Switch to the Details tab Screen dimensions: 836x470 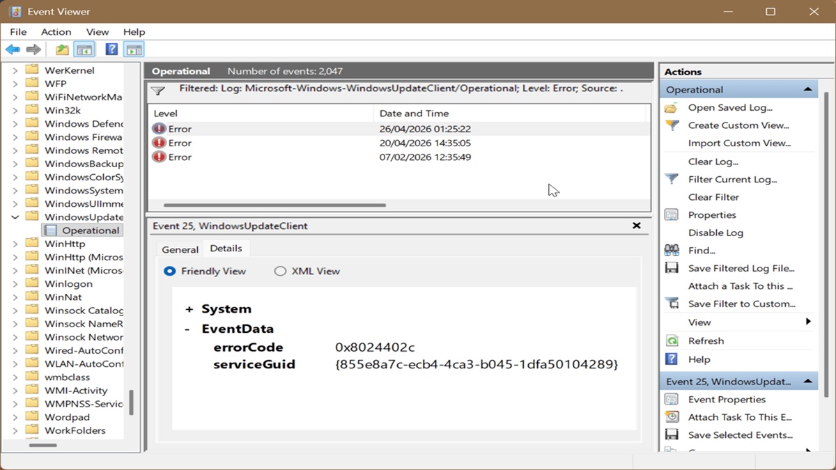pyautogui.click(x=226, y=249)
